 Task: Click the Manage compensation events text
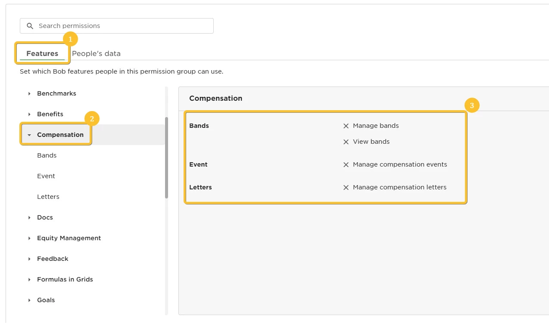tap(400, 164)
